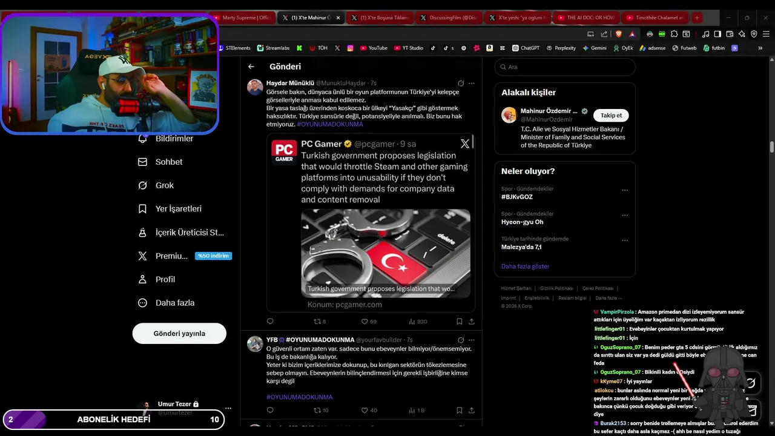Viewport: 775px width, 436px height.
Task: Open the Streamlabs bookmark
Action: (273, 48)
